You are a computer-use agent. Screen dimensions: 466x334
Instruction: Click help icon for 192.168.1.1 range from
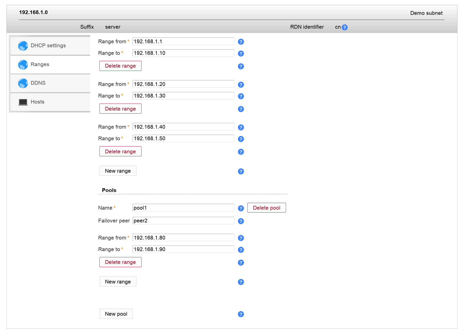coord(241,42)
